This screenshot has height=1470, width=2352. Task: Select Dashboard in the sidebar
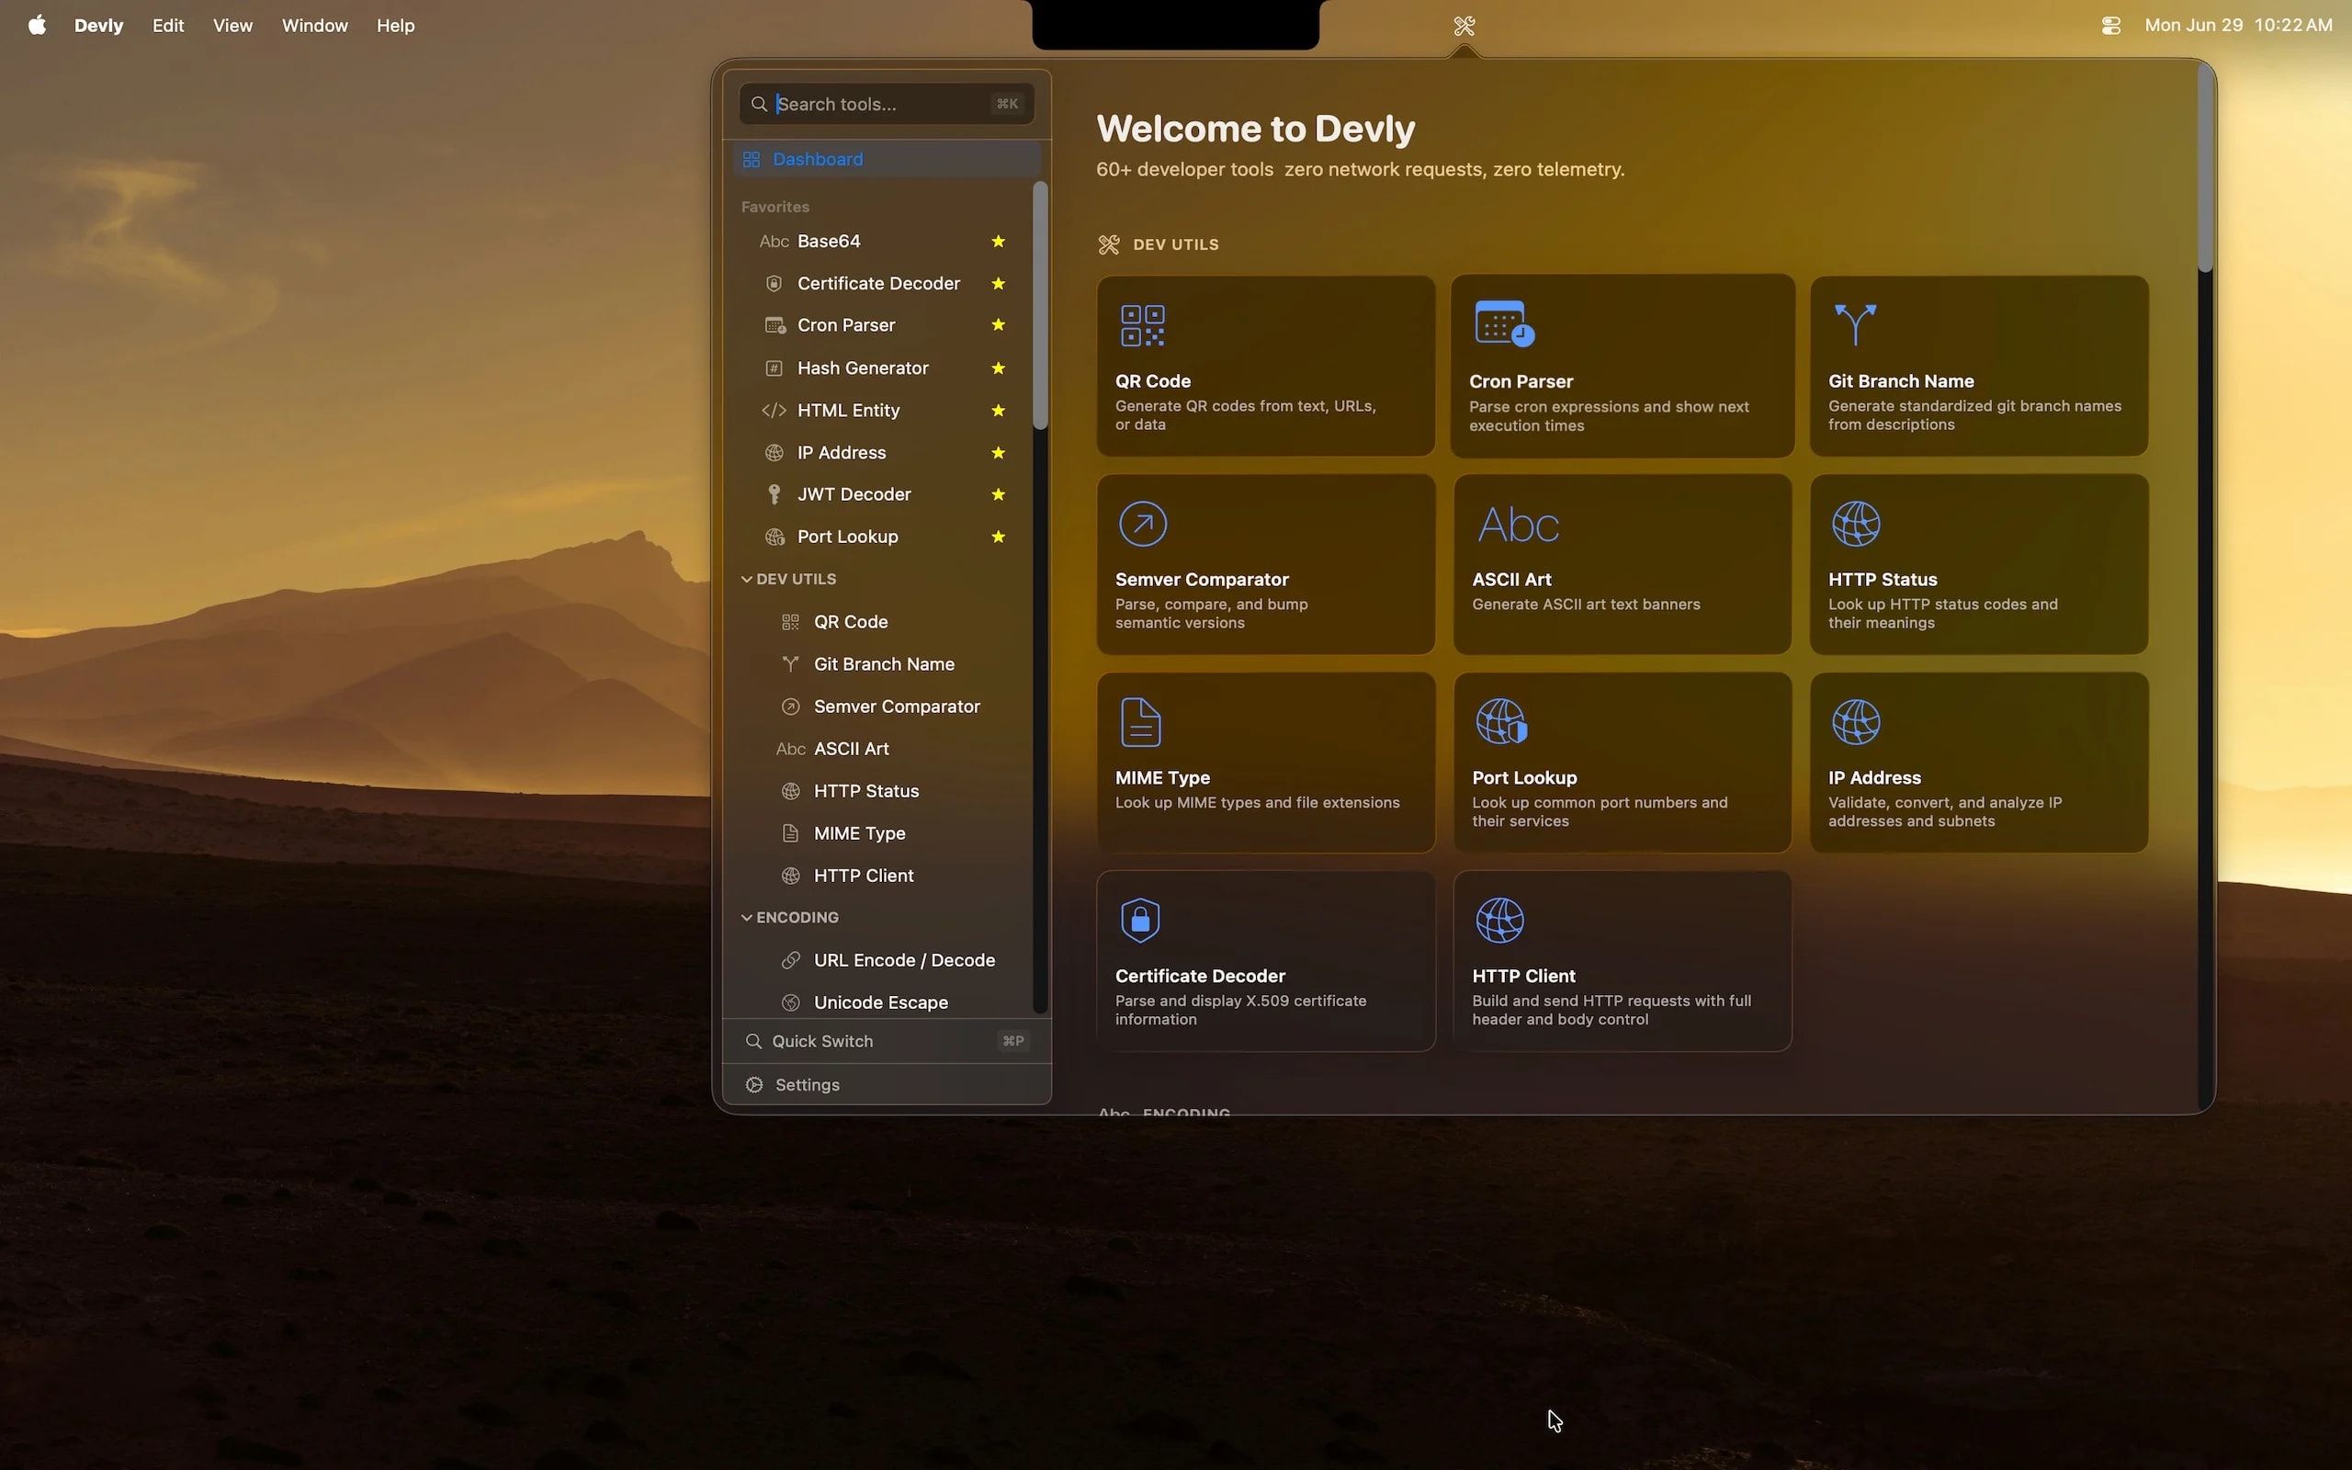(887, 160)
